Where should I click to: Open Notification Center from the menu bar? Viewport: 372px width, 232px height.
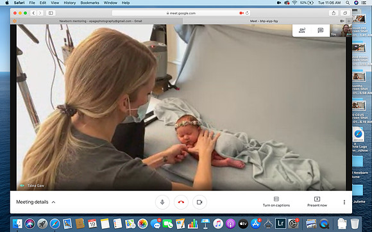[x=364, y=3]
